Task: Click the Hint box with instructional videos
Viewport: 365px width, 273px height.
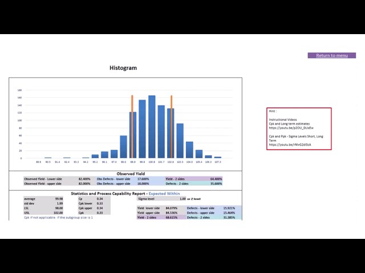Action: (x=299, y=129)
